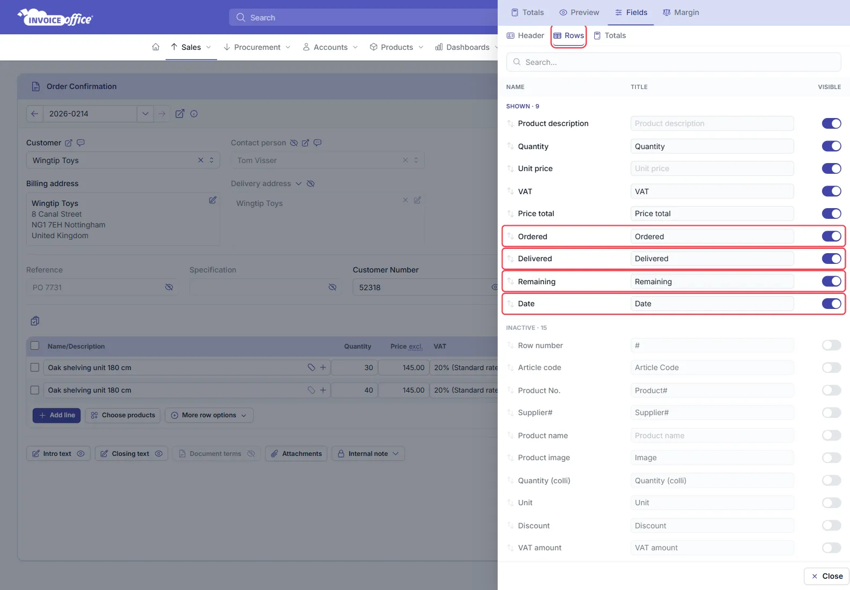The image size is (850, 590).
Task: Turn off the Delivered column toggle
Action: [831, 259]
